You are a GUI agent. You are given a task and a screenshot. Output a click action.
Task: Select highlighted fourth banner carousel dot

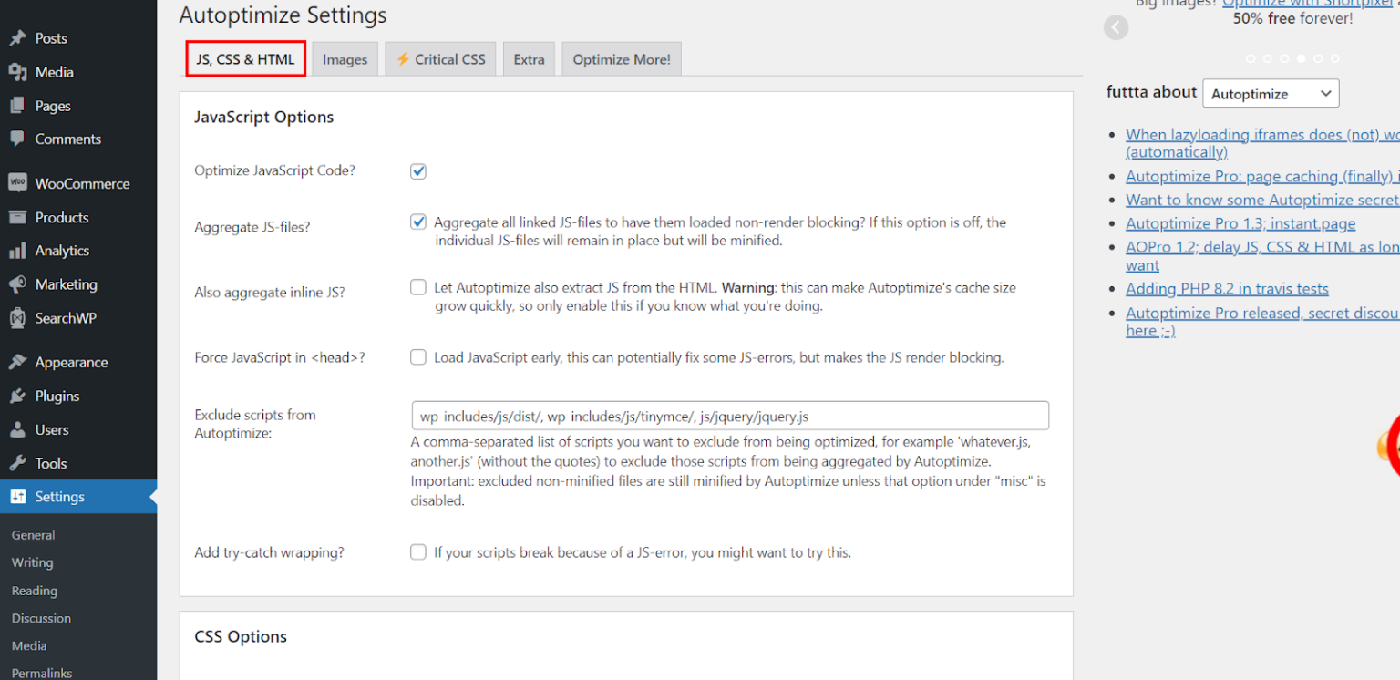pyautogui.click(x=1302, y=58)
